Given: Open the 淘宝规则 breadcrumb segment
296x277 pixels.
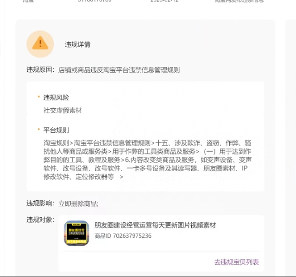Looking at the screenshot, I should coord(56,143).
